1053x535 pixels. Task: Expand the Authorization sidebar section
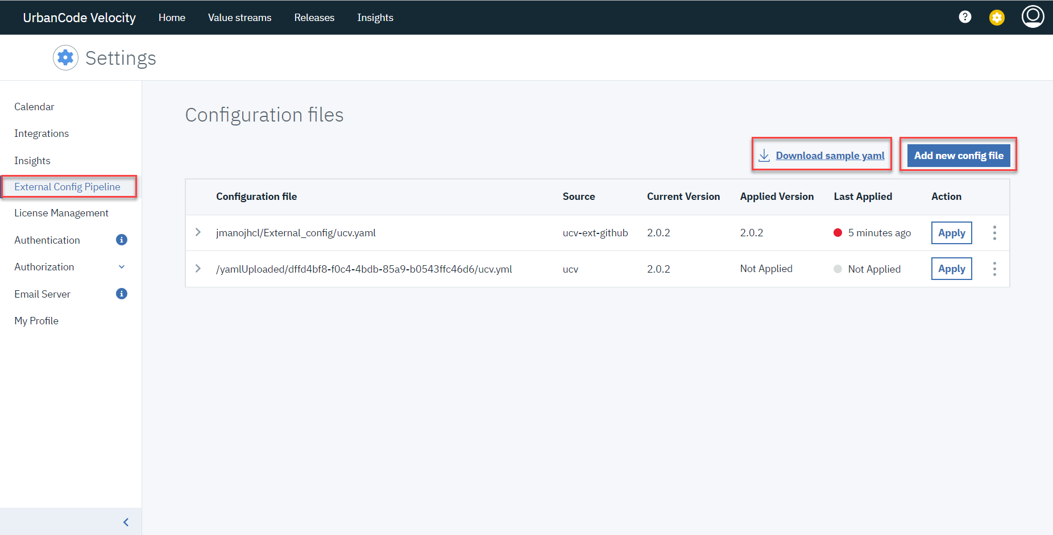(x=122, y=267)
